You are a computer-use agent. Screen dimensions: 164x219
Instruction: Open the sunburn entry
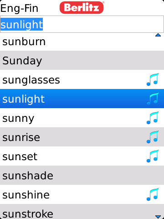(82, 41)
